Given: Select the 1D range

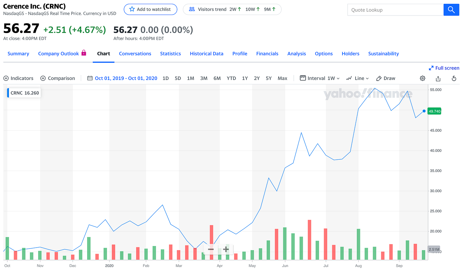Looking at the screenshot, I should 165,78.
